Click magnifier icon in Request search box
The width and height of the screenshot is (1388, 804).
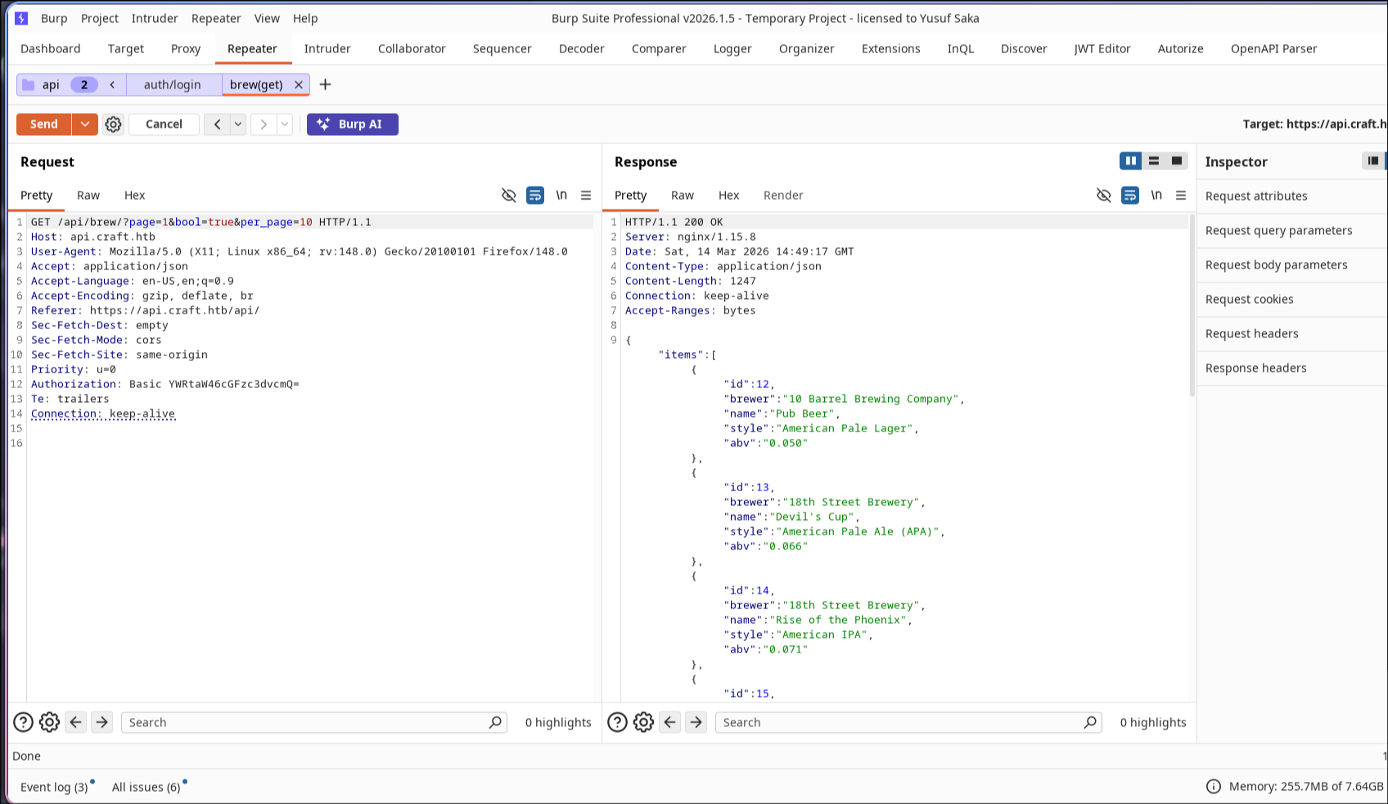click(495, 722)
